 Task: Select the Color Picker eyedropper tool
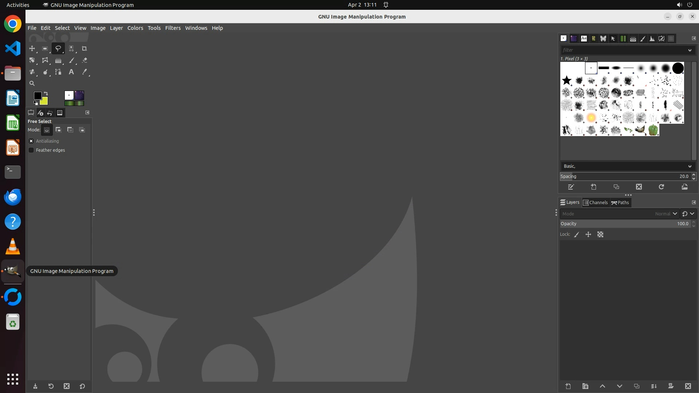pyautogui.click(x=84, y=72)
